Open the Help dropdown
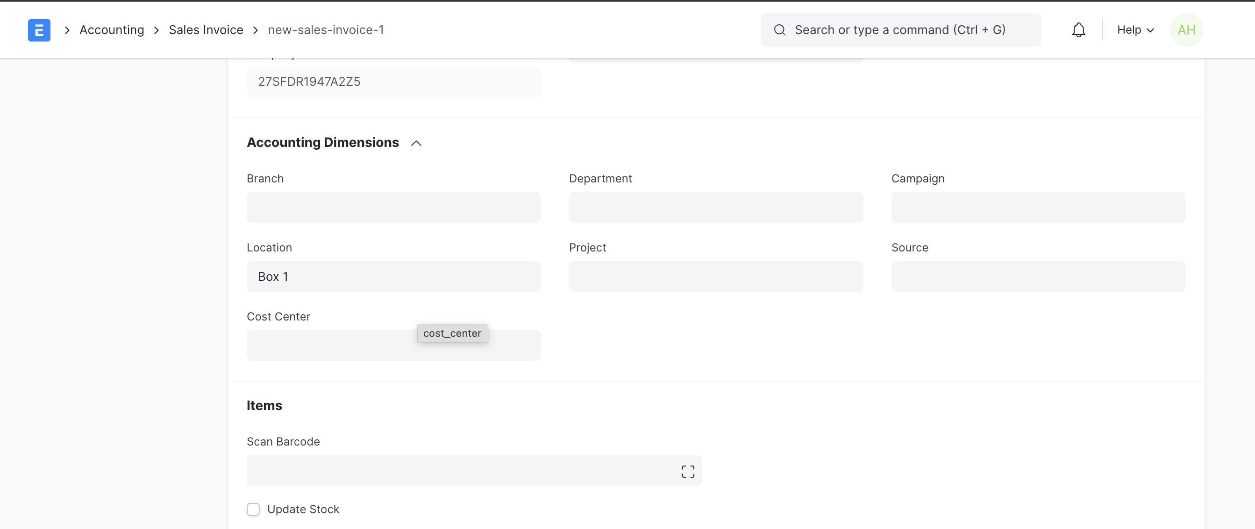 pyautogui.click(x=1135, y=30)
